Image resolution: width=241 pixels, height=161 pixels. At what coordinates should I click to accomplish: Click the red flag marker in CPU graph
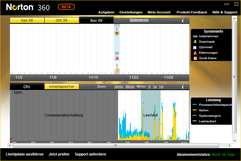click(11, 139)
